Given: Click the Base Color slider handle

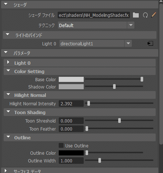Looking at the screenshot, I should point(142,79).
